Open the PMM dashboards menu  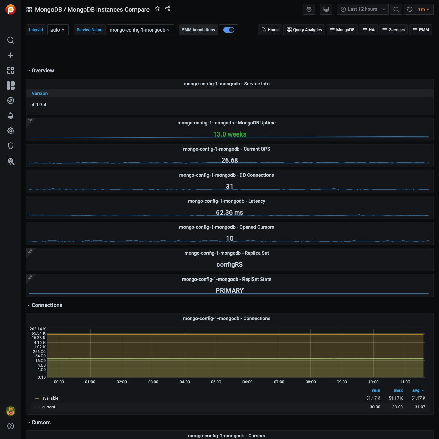(x=420, y=30)
